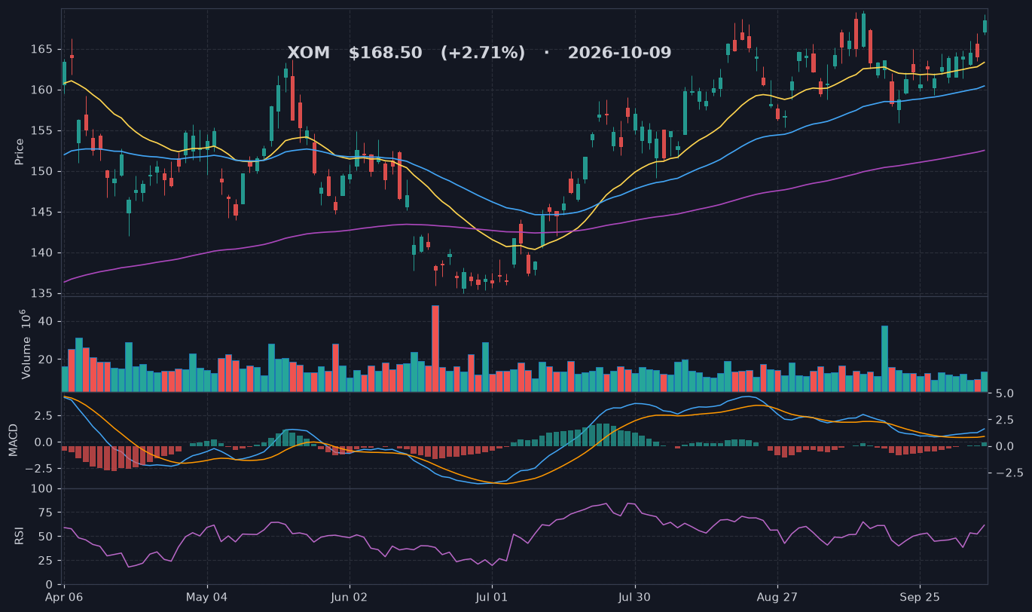Screen dimensions: 1032x612
Task: Click the tallest red volume bar
Action: coord(435,349)
